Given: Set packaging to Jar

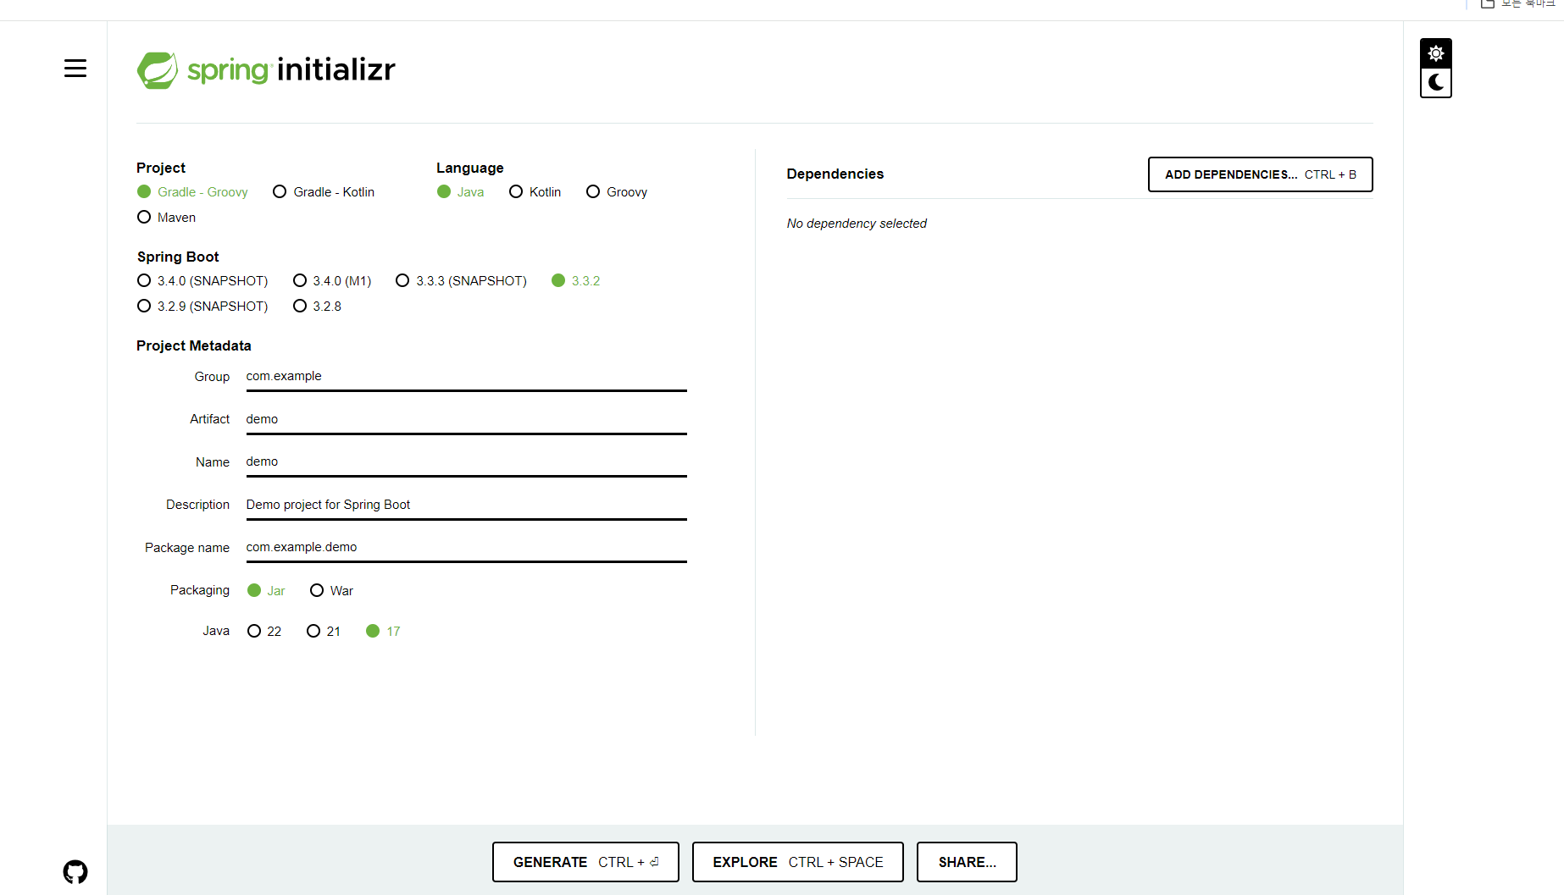Looking at the screenshot, I should point(266,591).
